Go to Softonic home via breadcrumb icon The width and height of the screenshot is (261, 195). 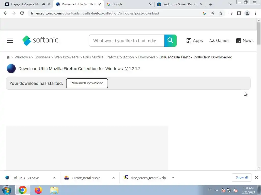tap(8, 57)
